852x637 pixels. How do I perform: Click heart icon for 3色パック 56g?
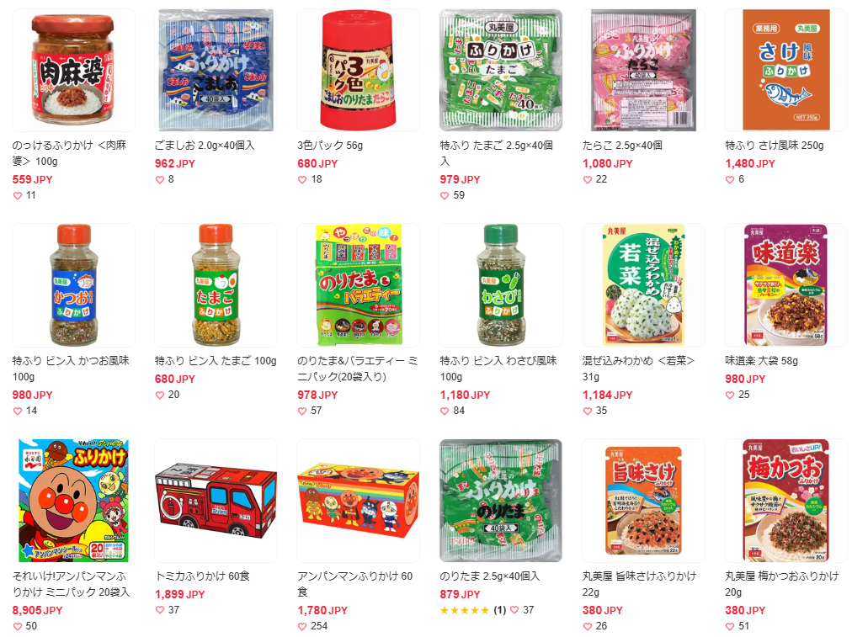coord(302,180)
